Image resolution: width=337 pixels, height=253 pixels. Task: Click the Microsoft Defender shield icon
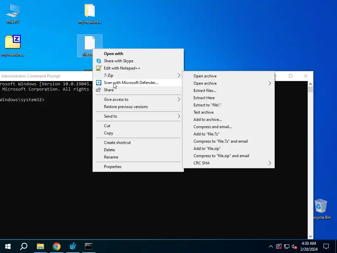99,83
